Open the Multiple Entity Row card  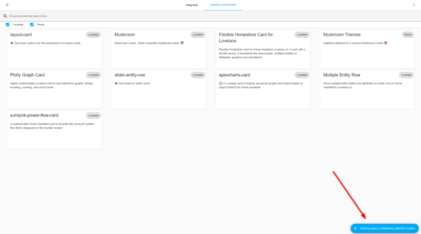pos(367,89)
